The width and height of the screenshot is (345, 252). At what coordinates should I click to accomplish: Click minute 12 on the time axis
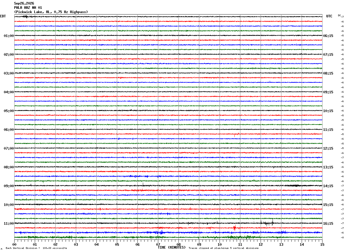(261, 244)
